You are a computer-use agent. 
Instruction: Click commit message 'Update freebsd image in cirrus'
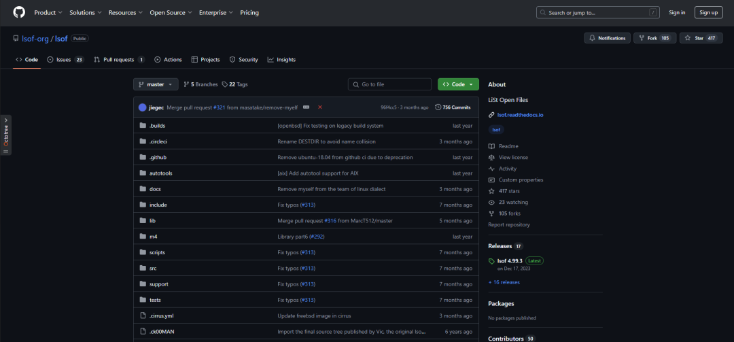[x=314, y=315]
